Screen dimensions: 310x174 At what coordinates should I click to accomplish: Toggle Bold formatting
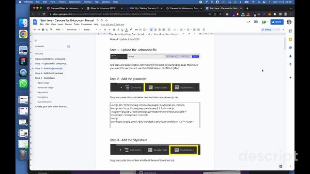coord(114,29)
